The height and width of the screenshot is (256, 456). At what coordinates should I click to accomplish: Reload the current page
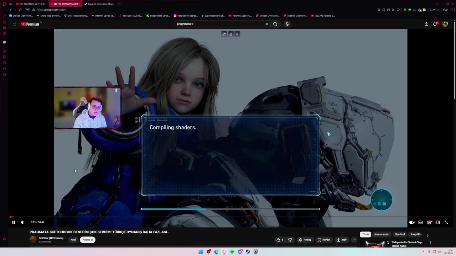(20, 10)
